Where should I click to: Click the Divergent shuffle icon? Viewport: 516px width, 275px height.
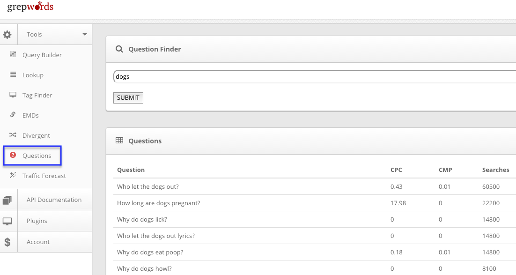(13, 135)
